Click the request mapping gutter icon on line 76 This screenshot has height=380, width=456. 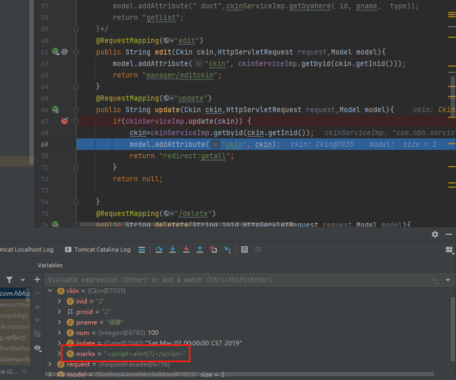[56, 224]
